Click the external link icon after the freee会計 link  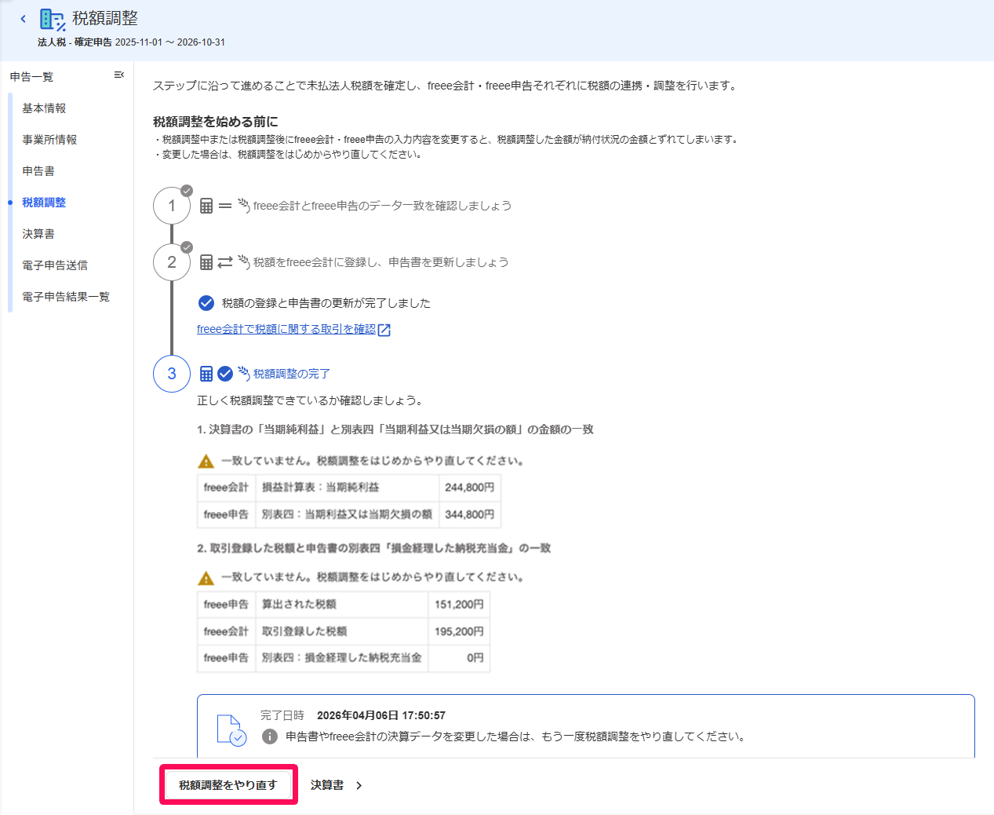(384, 331)
